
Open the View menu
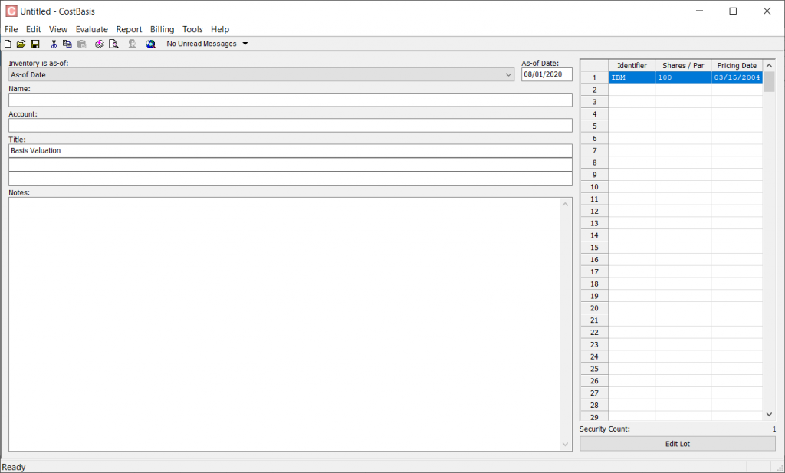click(58, 30)
